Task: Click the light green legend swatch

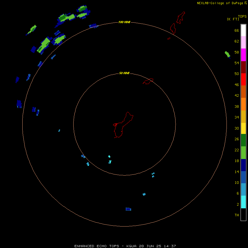Action: (x=243, y=153)
